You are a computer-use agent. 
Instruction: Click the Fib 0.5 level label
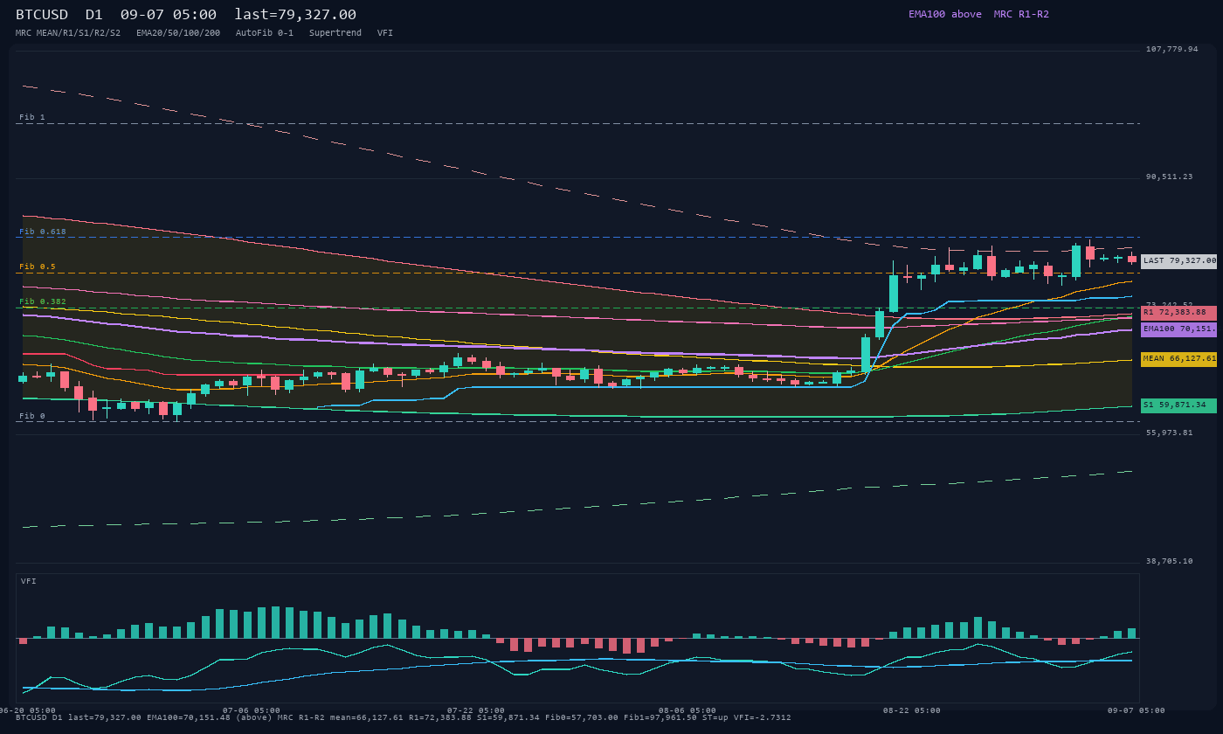pos(38,267)
